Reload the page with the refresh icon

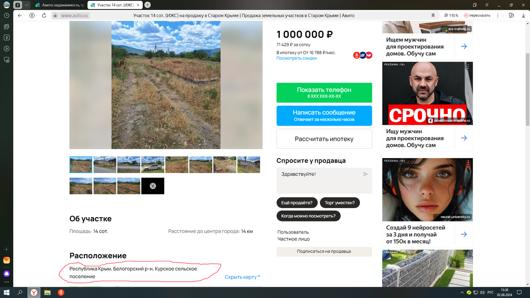pos(43,15)
